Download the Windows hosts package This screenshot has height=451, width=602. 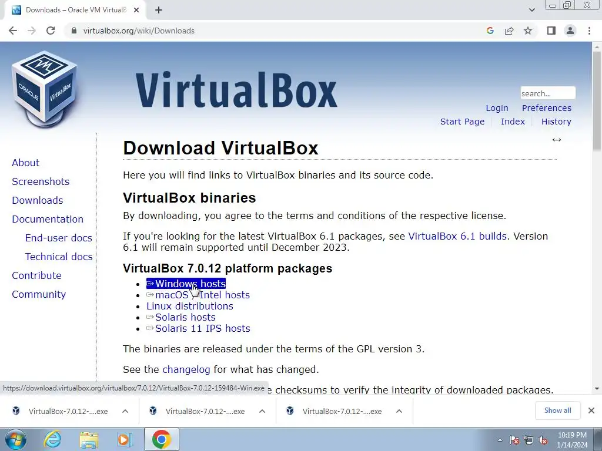186,284
